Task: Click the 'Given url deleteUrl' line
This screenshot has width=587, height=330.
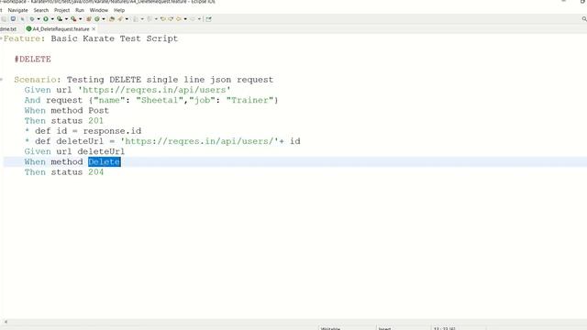Action: coord(74,151)
